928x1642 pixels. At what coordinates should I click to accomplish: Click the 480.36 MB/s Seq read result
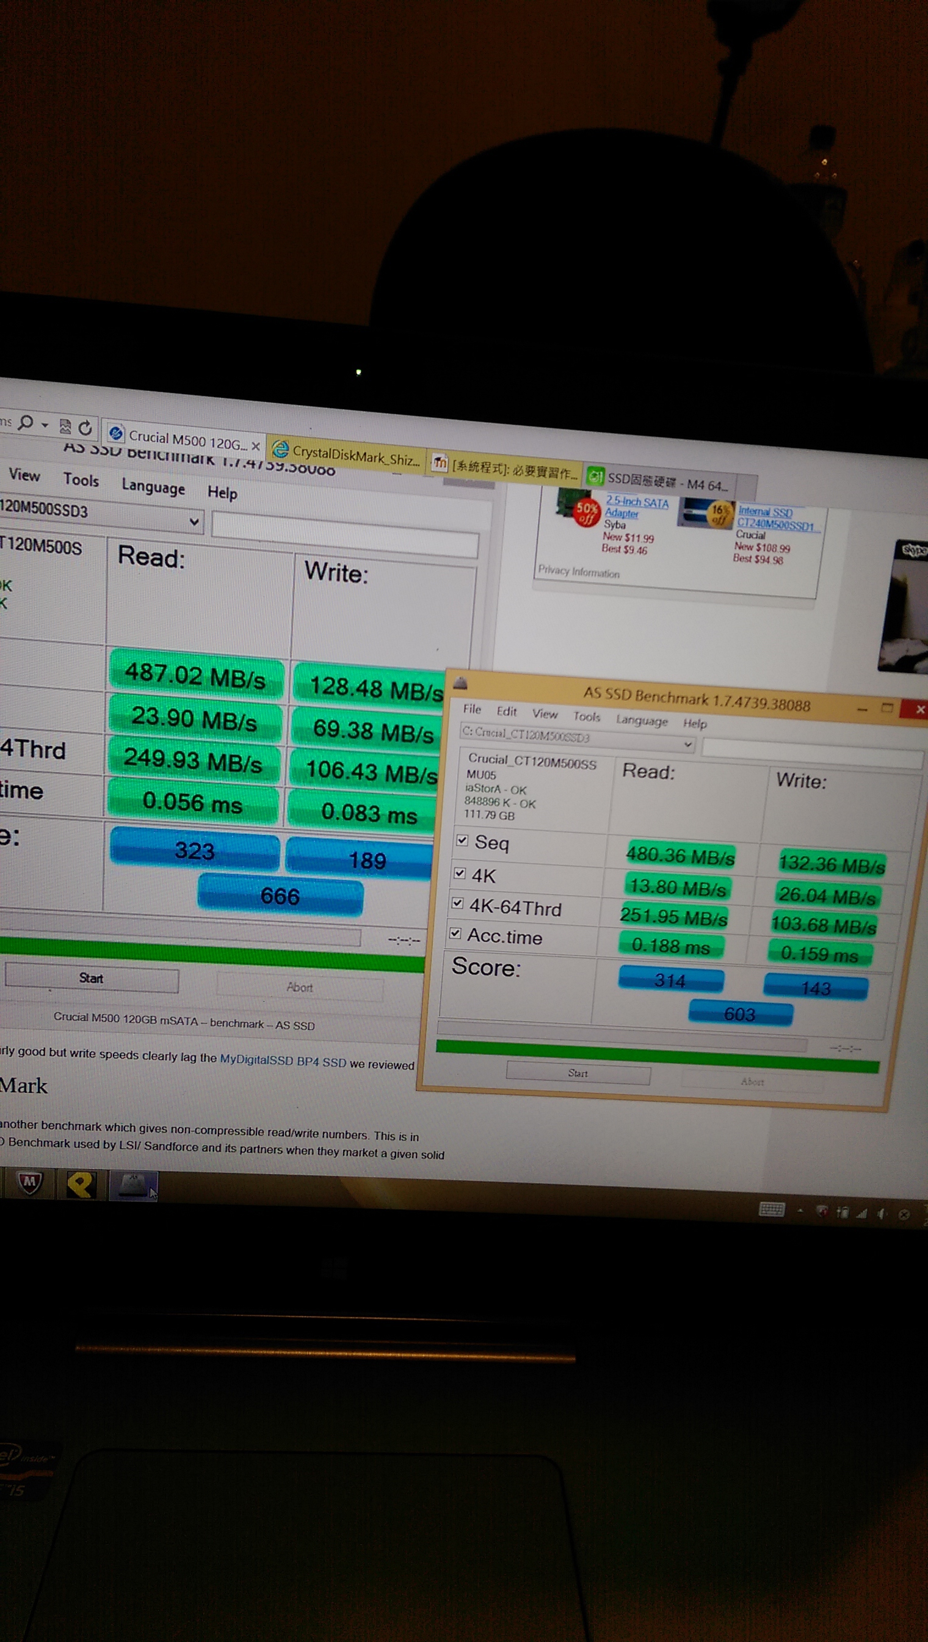(680, 855)
